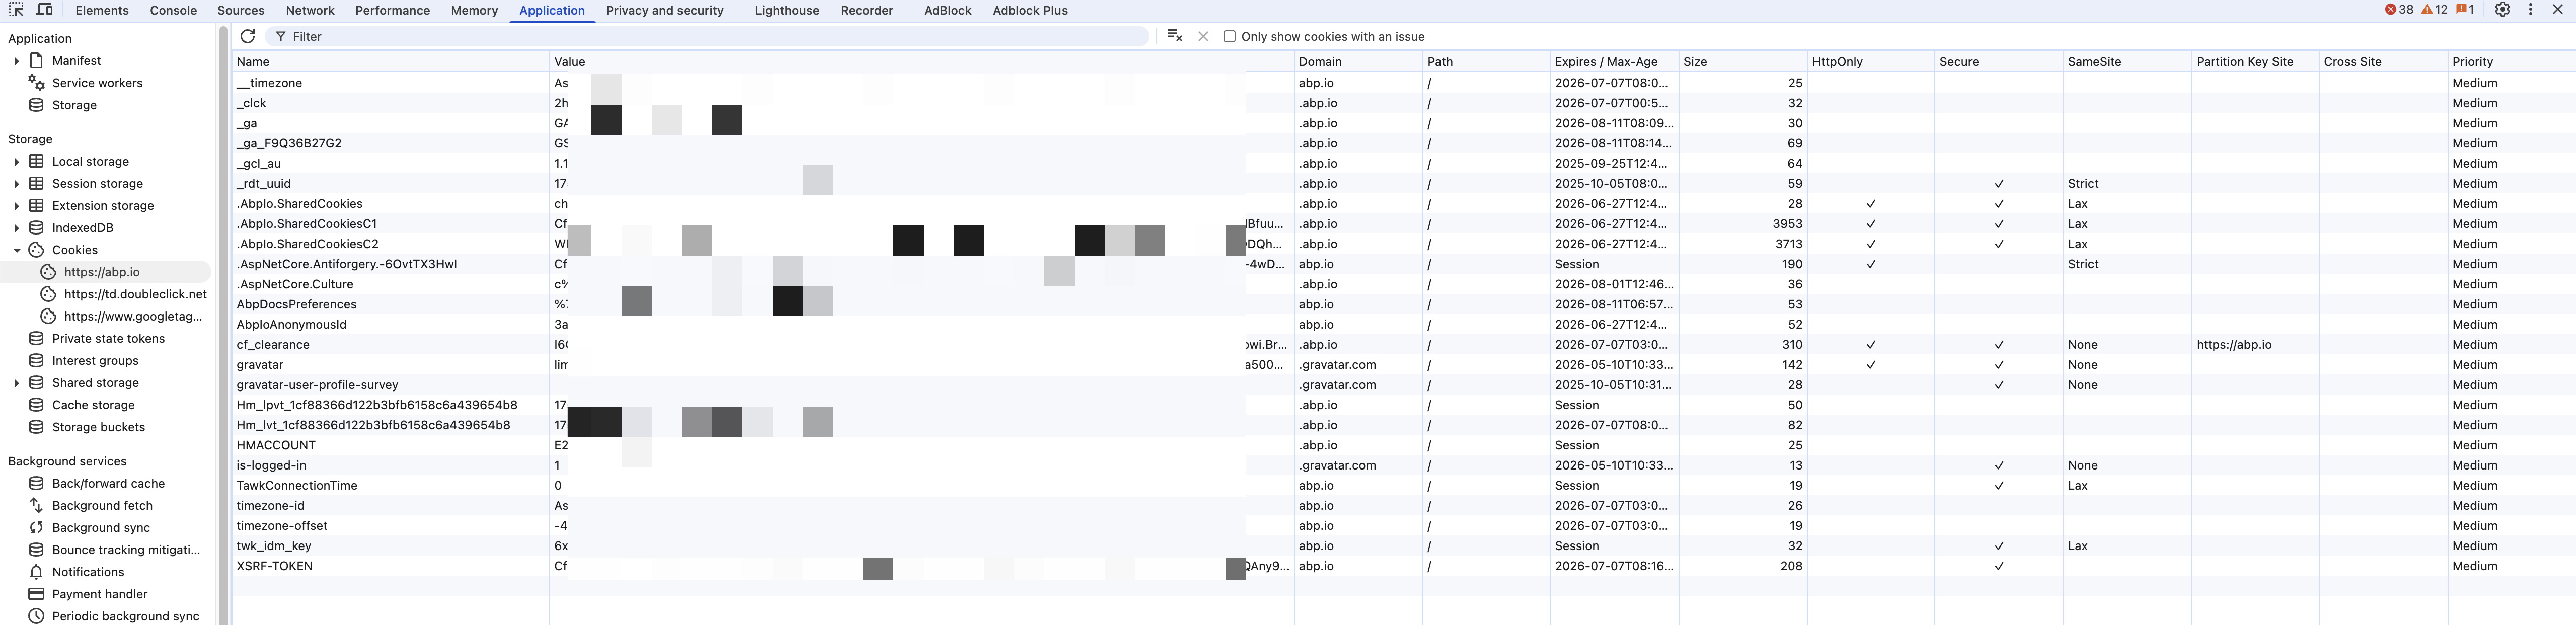Expand the Shared storage node
Screen dimensions: 2576x625
coord(16,383)
